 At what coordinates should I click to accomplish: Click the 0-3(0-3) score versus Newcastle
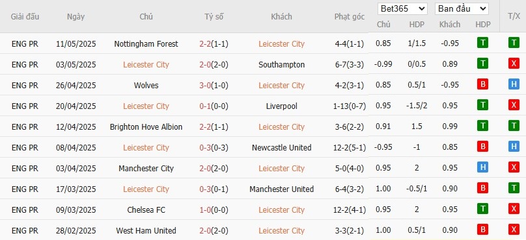(214, 147)
